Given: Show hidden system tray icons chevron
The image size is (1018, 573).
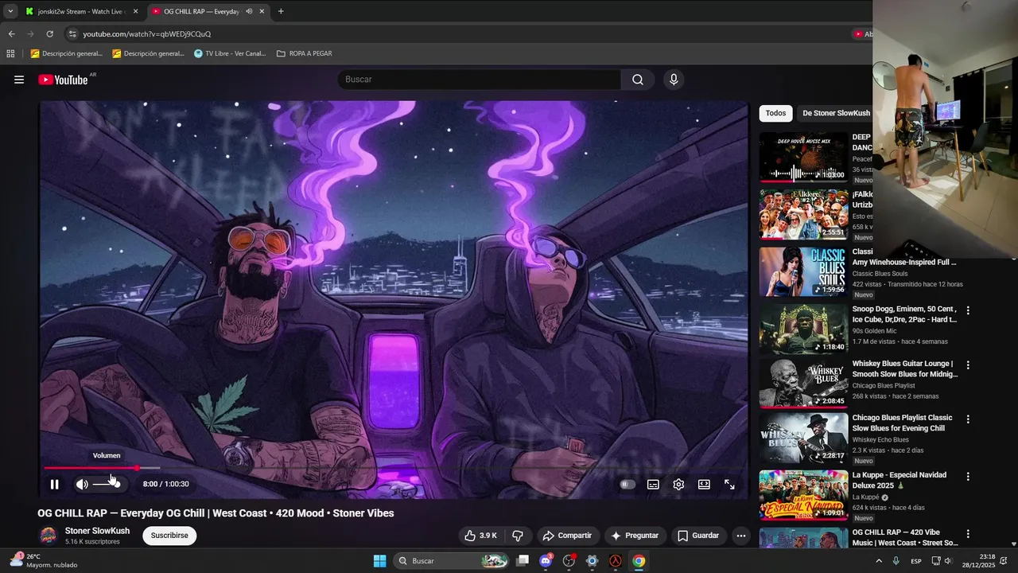Looking at the screenshot, I should tap(879, 561).
